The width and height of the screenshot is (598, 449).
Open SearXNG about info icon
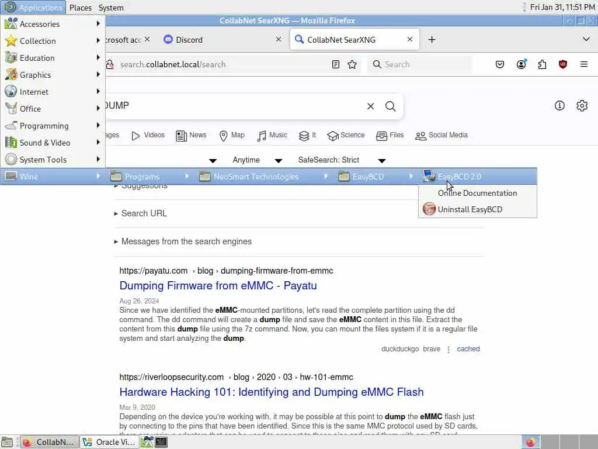[x=559, y=106]
